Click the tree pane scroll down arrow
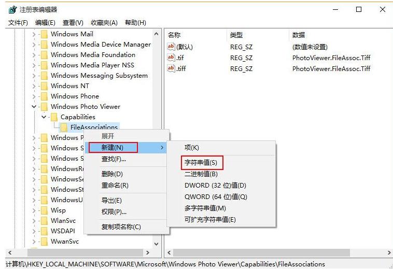Viewport: 393px width, 269px height. pos(157,243)
